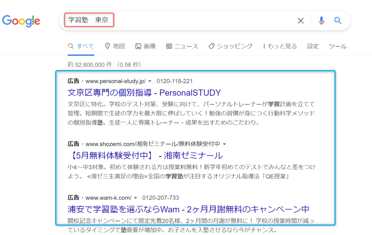This screenshot has height=235, width=372.
Task: Select the すべて tab
Action: click(x=81, y=46)
